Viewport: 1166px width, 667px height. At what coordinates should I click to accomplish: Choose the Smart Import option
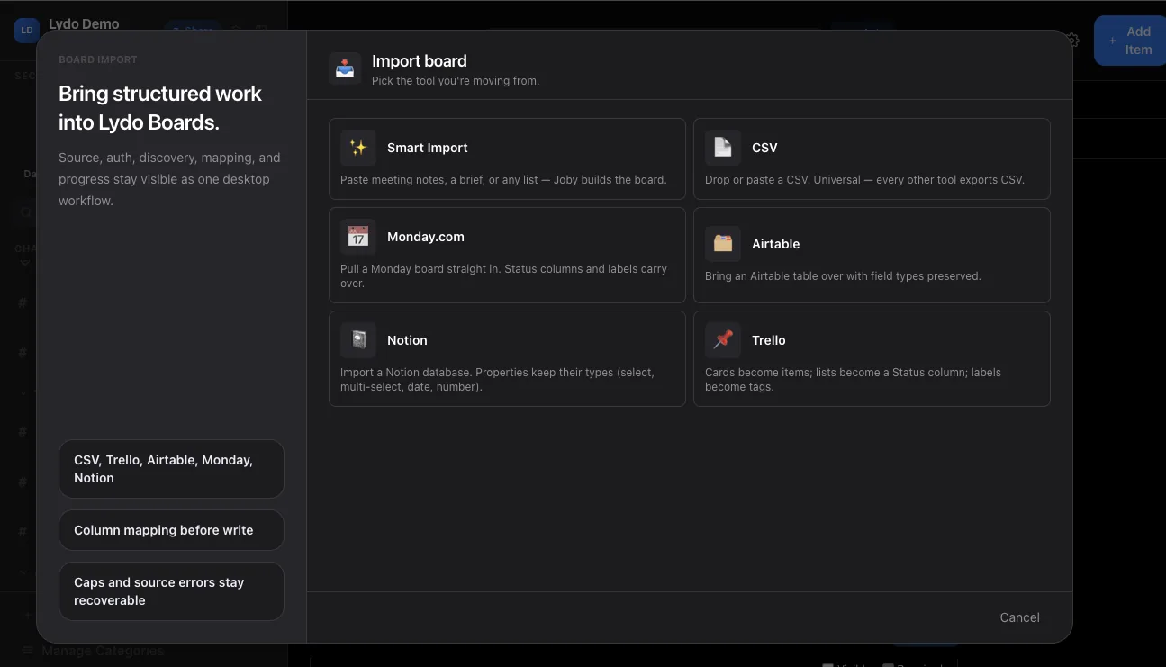507,158
